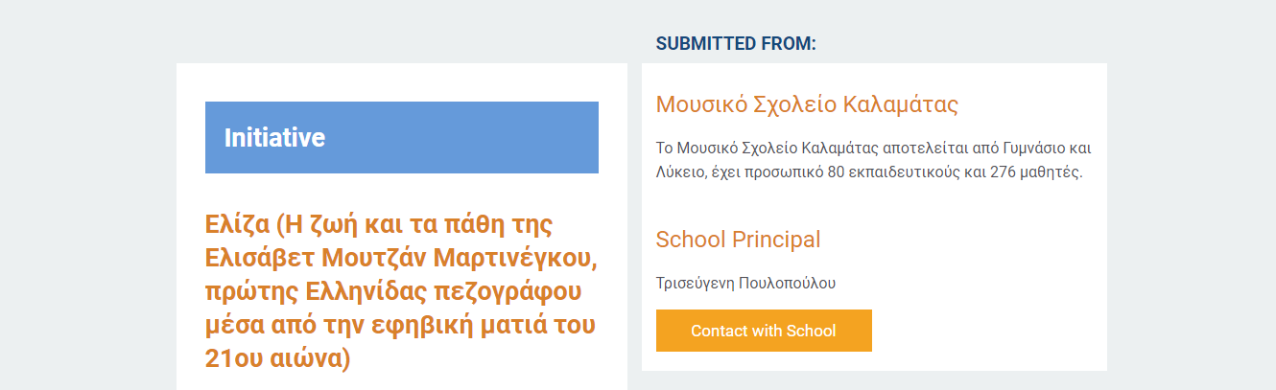Click the description line mentioning 276 μαθητές
The width and height of the screenshot is (1276, 390).
pos(869,173)
